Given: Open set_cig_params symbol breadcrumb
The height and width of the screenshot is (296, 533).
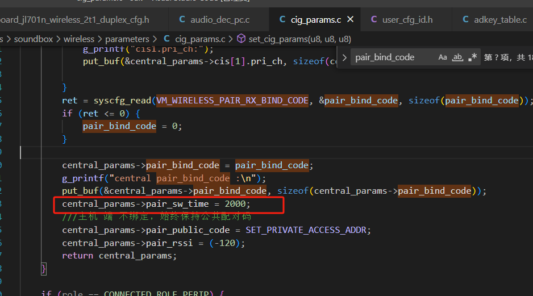Looking at the screenshot, I should pos(300,39).
